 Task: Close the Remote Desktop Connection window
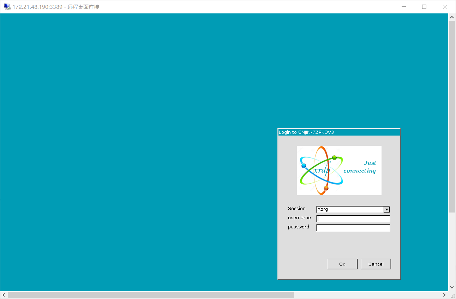pos(445,7)
